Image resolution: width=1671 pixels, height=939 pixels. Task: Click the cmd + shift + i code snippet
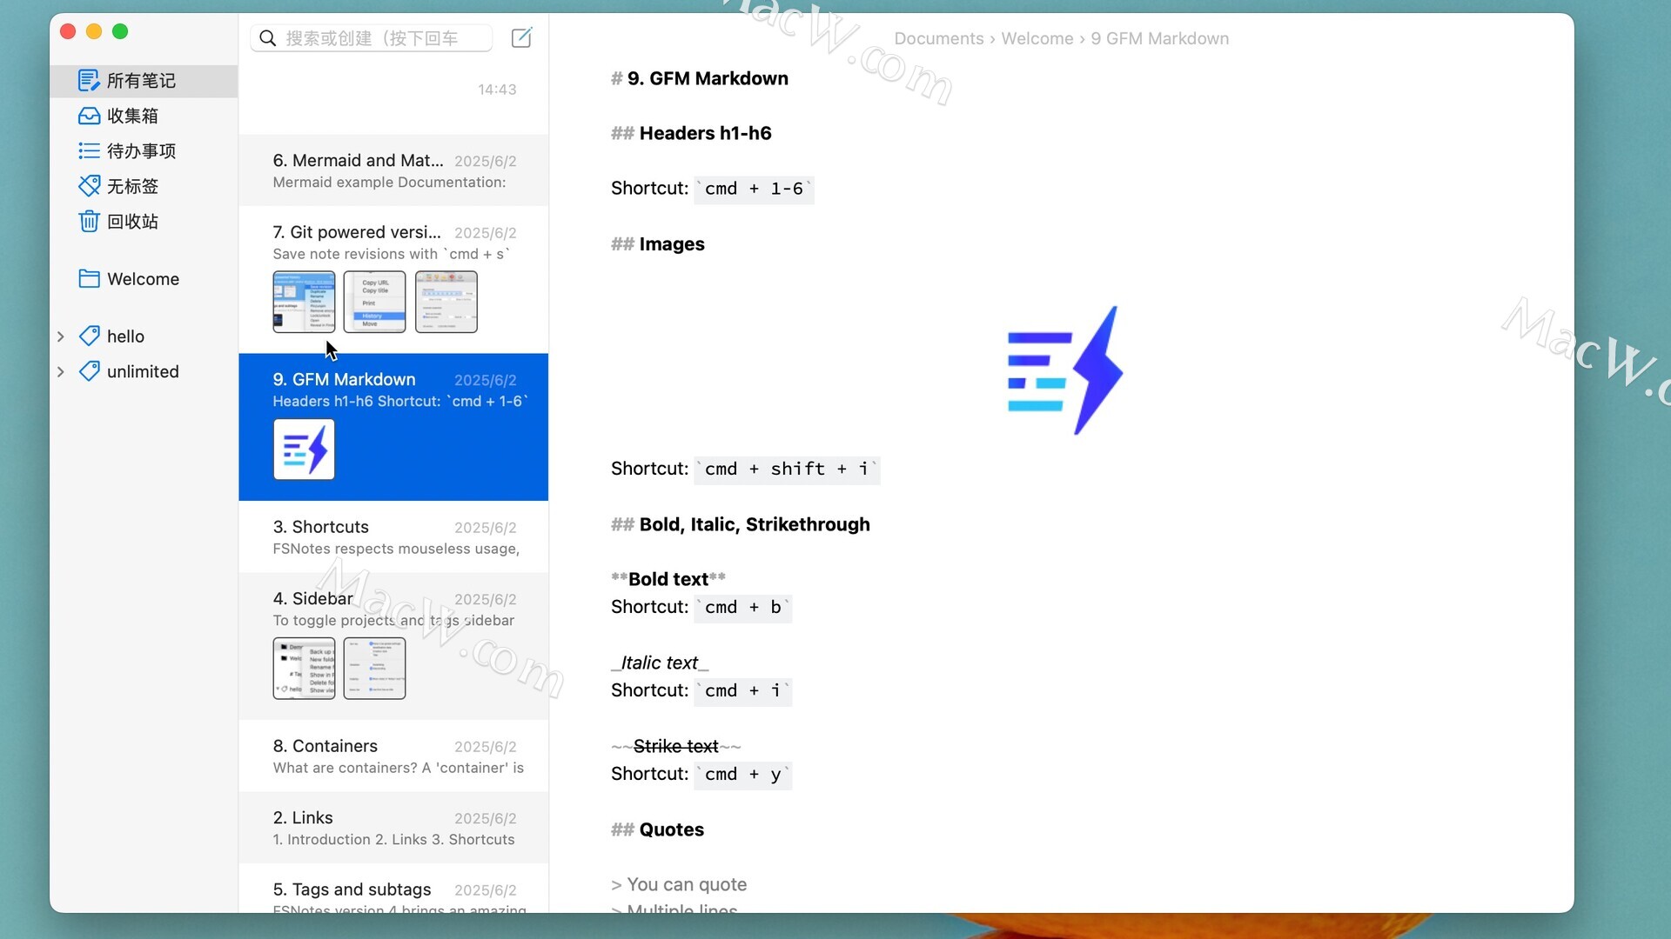[787, 469]
